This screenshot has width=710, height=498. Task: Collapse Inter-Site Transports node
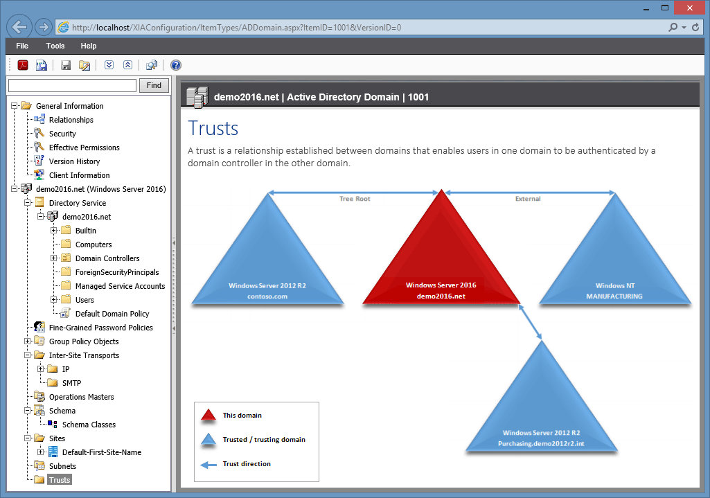[x=27, y=355]
